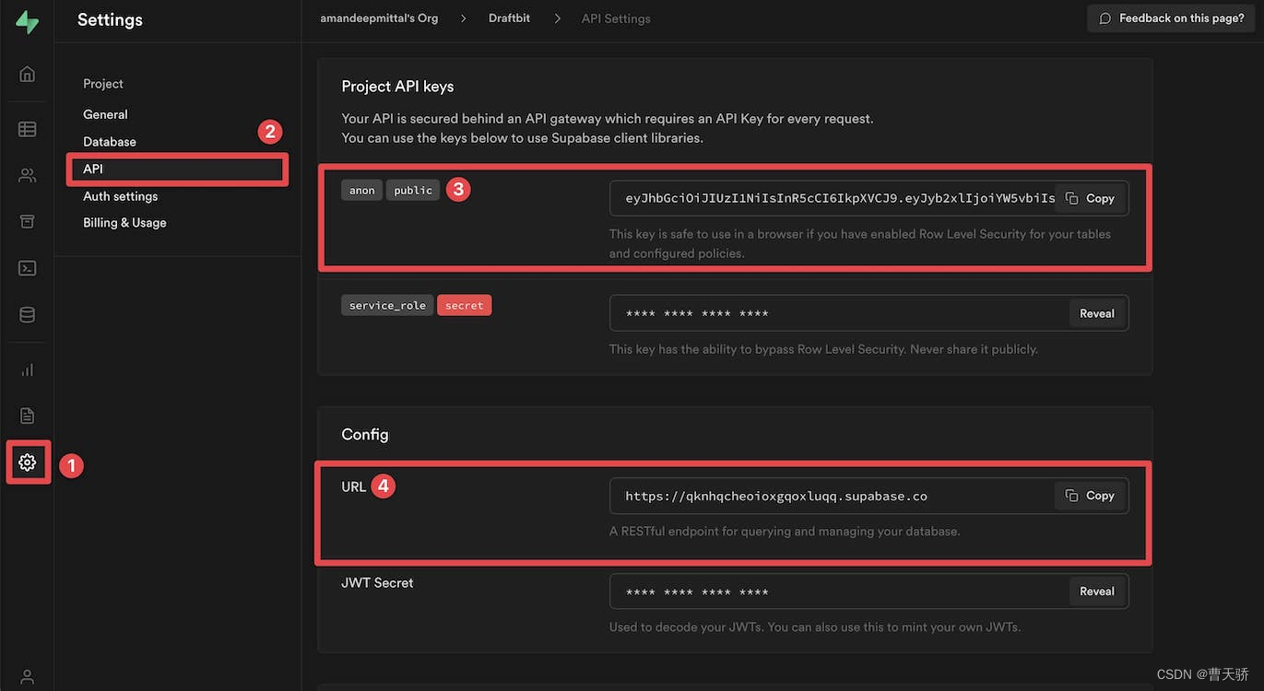Click the red secret tag
Image resolution: width=1264 pixels, height=691 pixels.
(465, 305)
